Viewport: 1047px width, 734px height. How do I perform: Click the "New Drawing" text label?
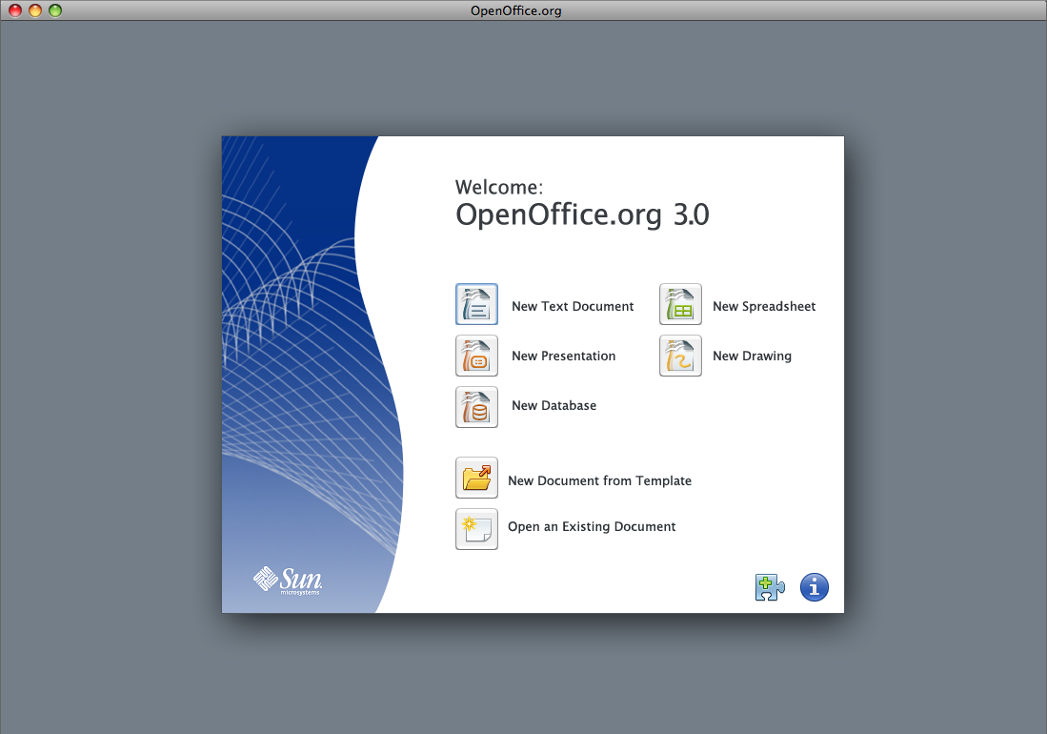pyautogui.click(x=752, y=356)
